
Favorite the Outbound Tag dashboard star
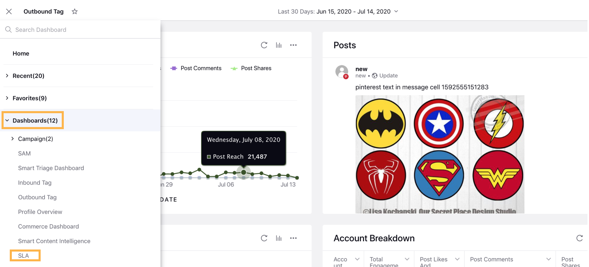tap(75, 11)
